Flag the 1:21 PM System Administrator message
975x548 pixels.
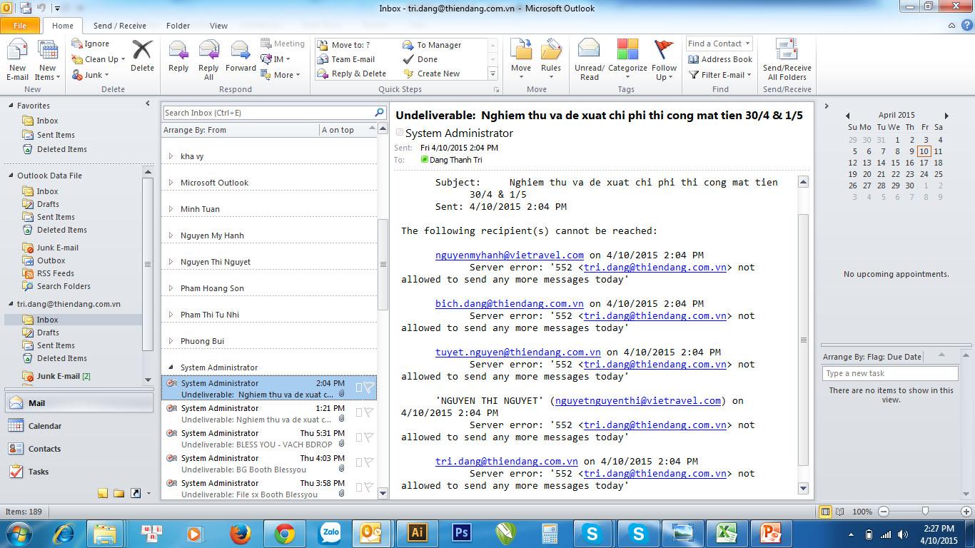tap(369, 412)
